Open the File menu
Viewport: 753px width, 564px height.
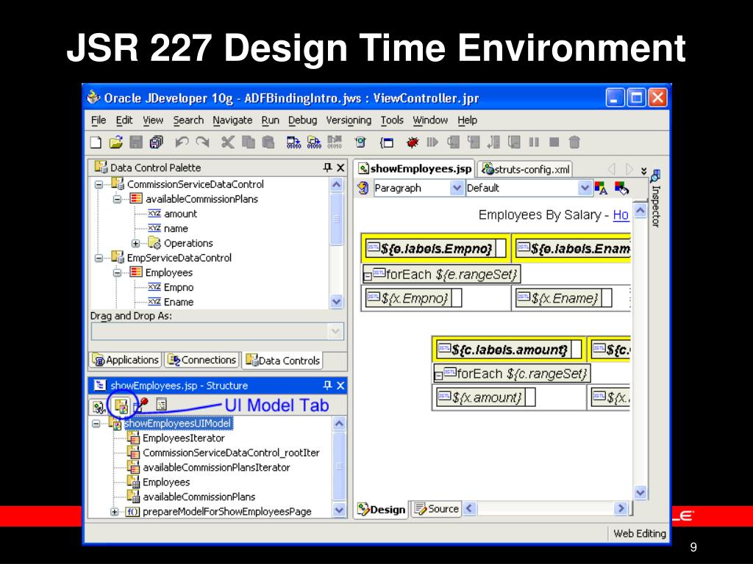pyautogui.click(x=99, y=120)
